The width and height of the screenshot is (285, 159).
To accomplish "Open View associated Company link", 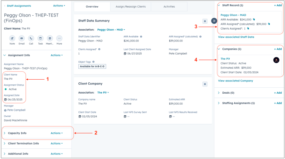I will point(235,81).
